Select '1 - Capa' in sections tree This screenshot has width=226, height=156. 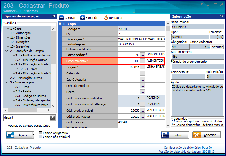click(x=16, y=28)
